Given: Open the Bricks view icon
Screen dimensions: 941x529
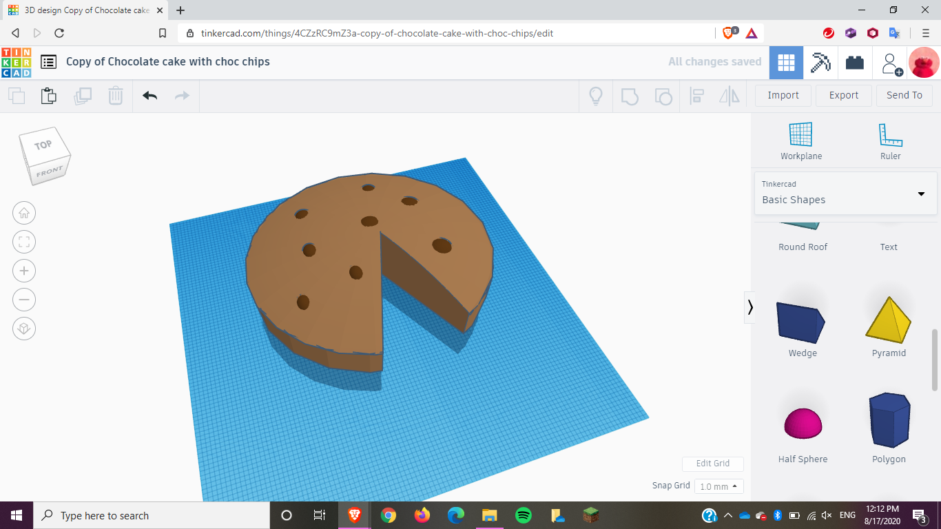Looking at the screenshot, I should (x=855, y=62).
